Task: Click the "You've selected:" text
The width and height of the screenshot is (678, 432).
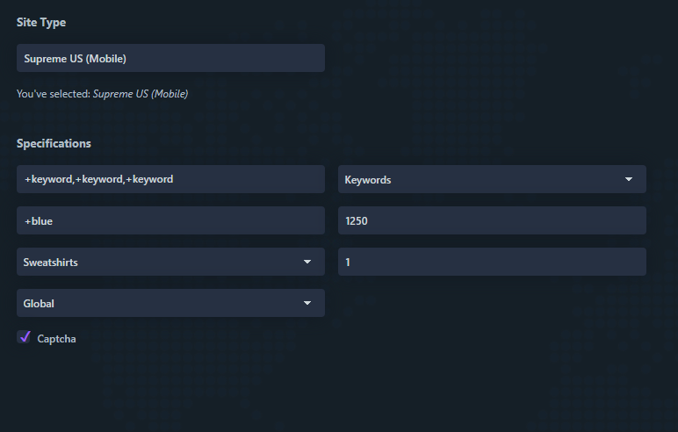Action: [x=53, y=93]
